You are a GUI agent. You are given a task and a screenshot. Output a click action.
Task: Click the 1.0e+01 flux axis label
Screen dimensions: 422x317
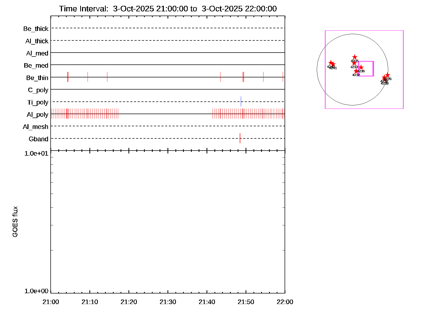tap(36, 153)
